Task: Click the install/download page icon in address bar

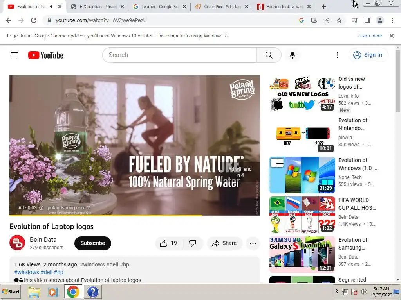Action: click(x=314, y=20)
